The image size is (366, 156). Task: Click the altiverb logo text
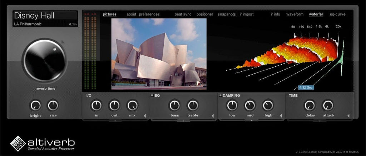51,142
